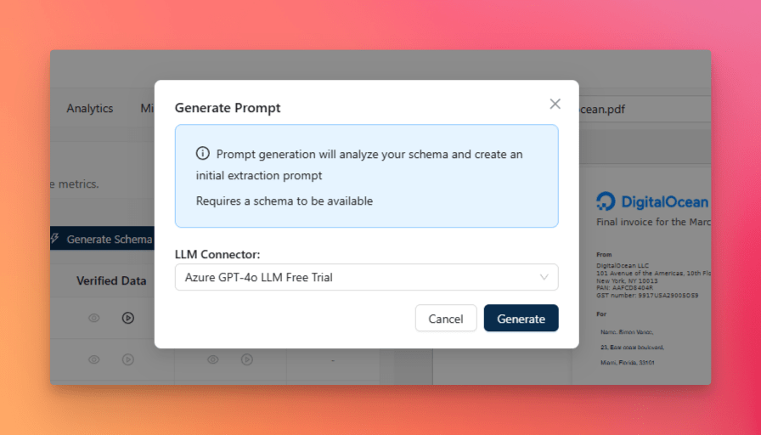
Task: Open the LLM Connector dropdown
Action: pyautogui.click(x=366, y=277)
